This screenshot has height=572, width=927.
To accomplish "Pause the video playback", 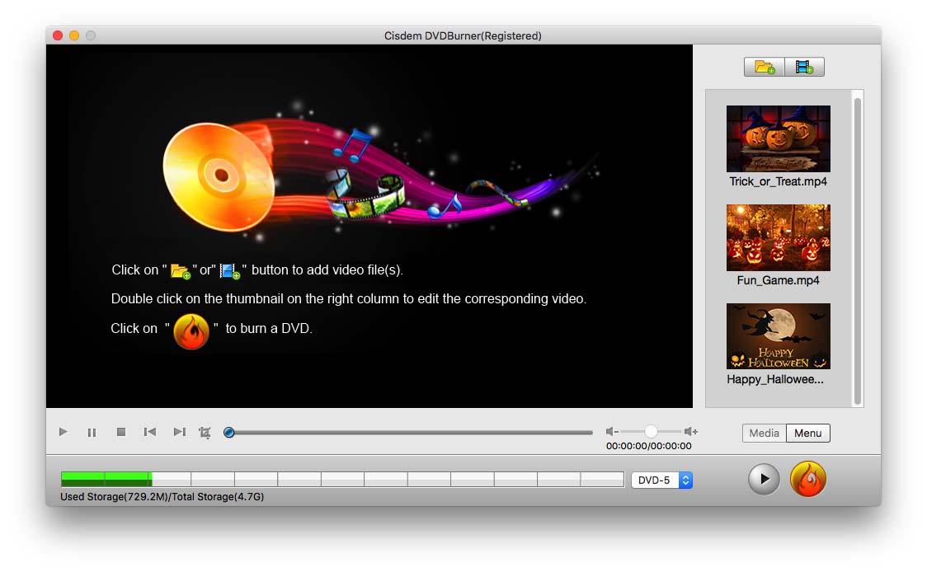I will pyautogui.click(x=92, y=433).
